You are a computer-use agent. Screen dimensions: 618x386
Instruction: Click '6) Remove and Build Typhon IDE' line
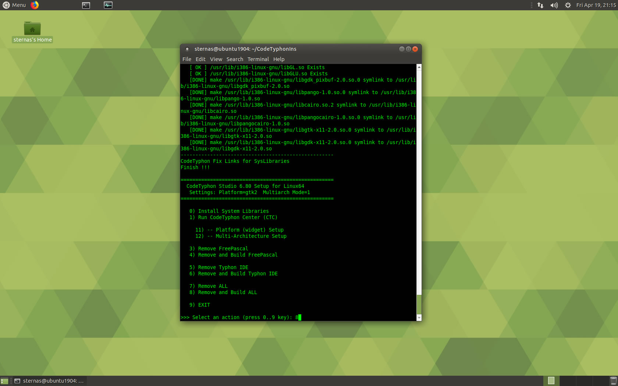[x=234, y=274]
